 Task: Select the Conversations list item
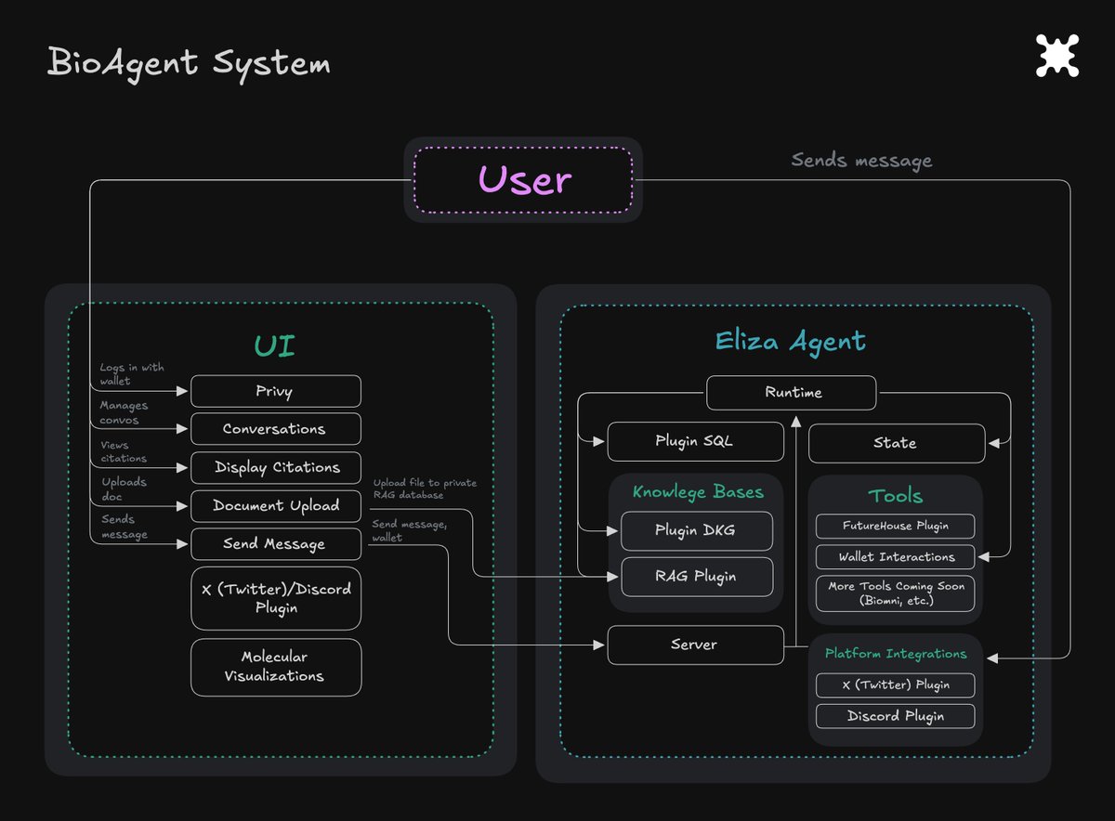click(275, 429)
